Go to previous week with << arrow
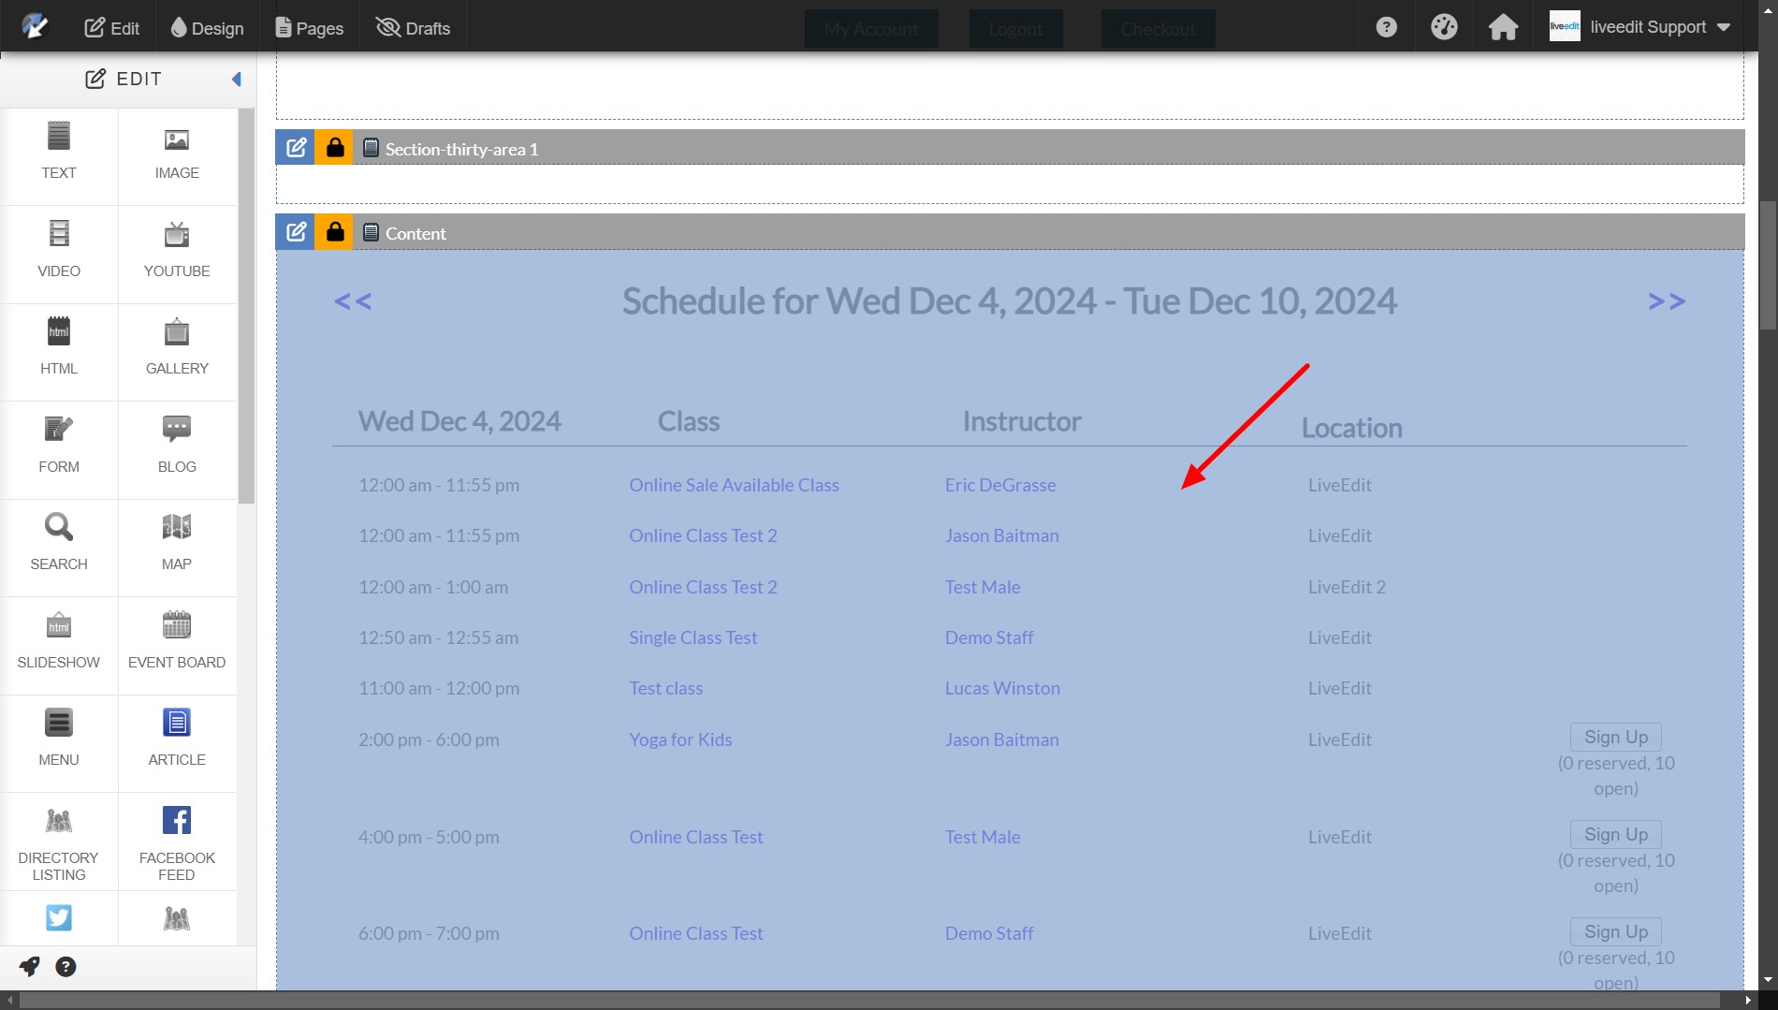 point(353,301)
